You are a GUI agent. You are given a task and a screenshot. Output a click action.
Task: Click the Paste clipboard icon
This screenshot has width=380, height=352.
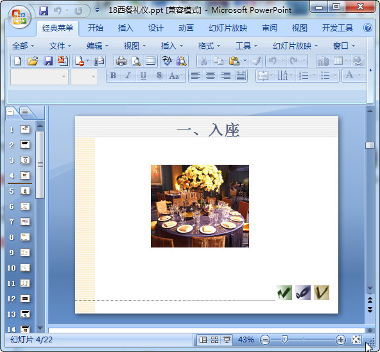tap(234, 61)
